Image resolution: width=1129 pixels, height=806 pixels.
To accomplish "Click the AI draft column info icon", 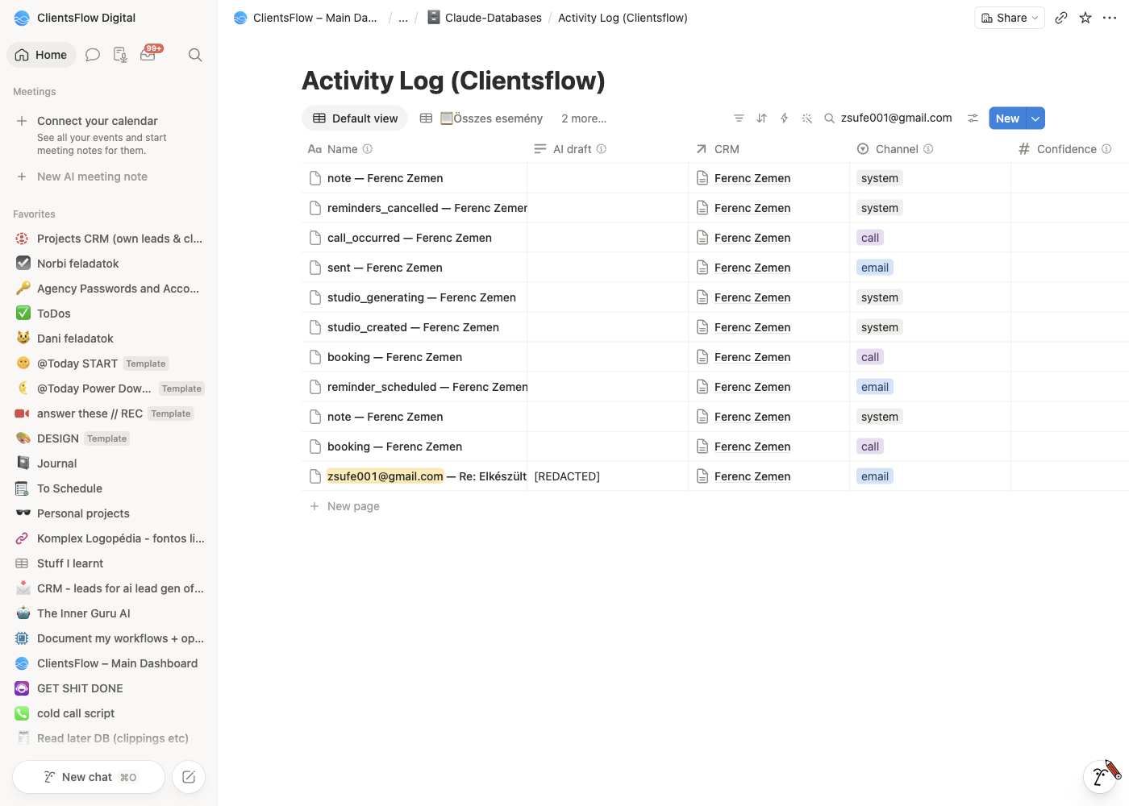I will 602,149.
